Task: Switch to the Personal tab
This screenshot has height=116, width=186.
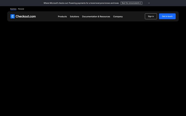Action: pyautogui.click(x=21, y=9)
